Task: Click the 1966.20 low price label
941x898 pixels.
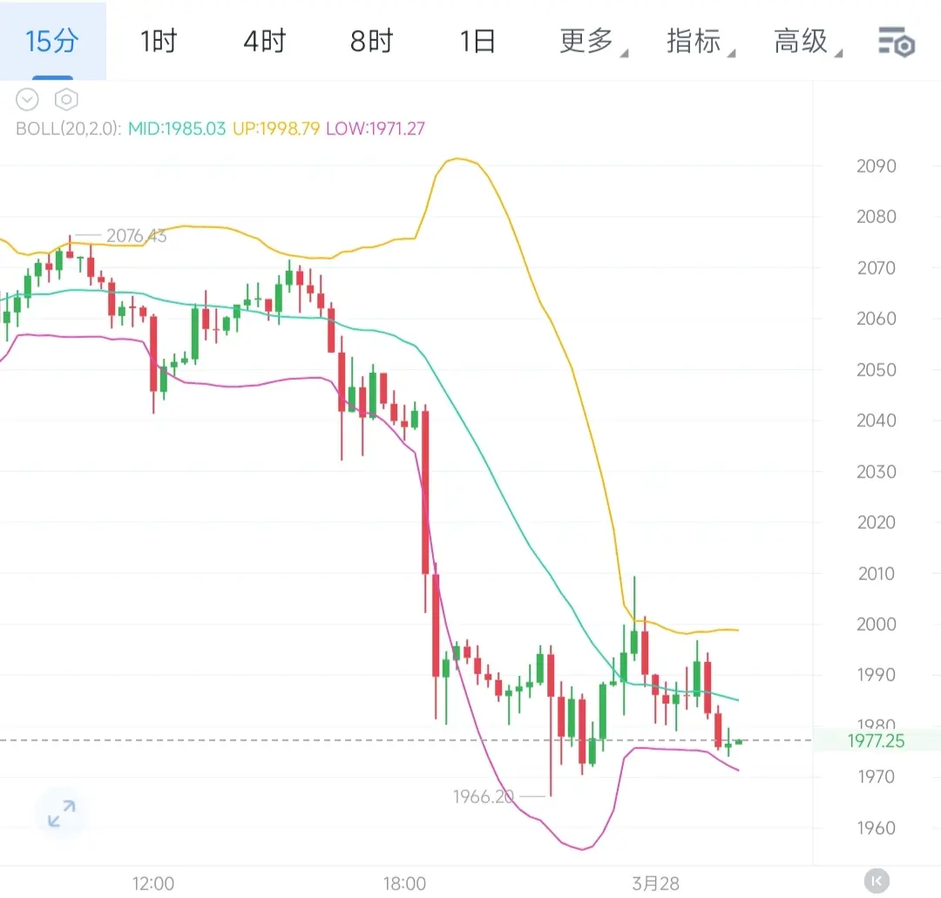Action: [483, 797]
